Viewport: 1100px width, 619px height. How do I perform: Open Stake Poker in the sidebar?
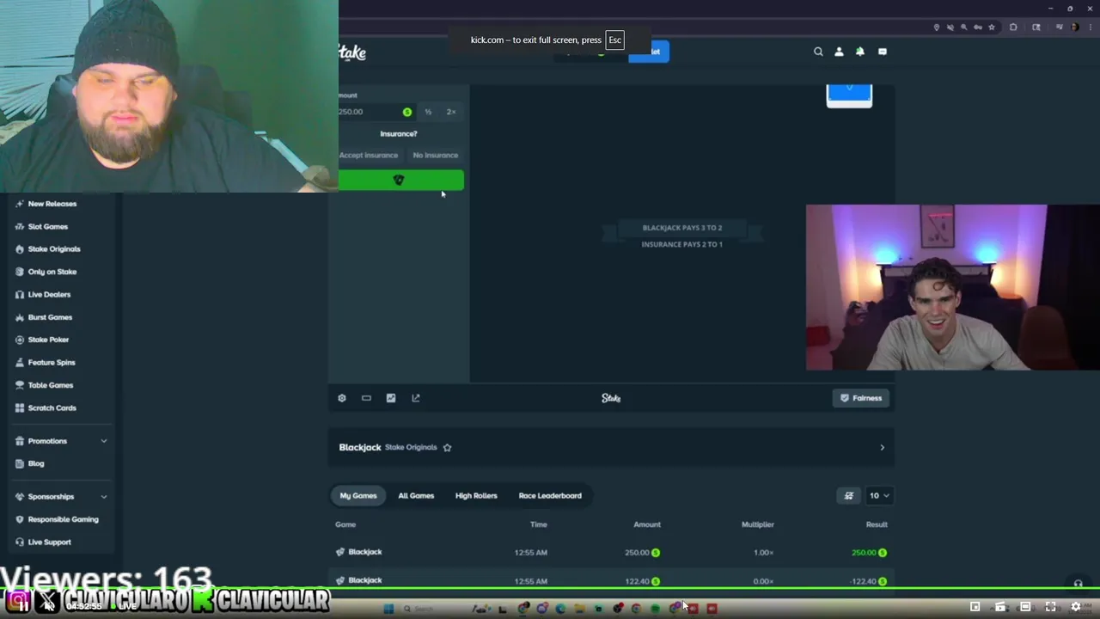point(48,340)
